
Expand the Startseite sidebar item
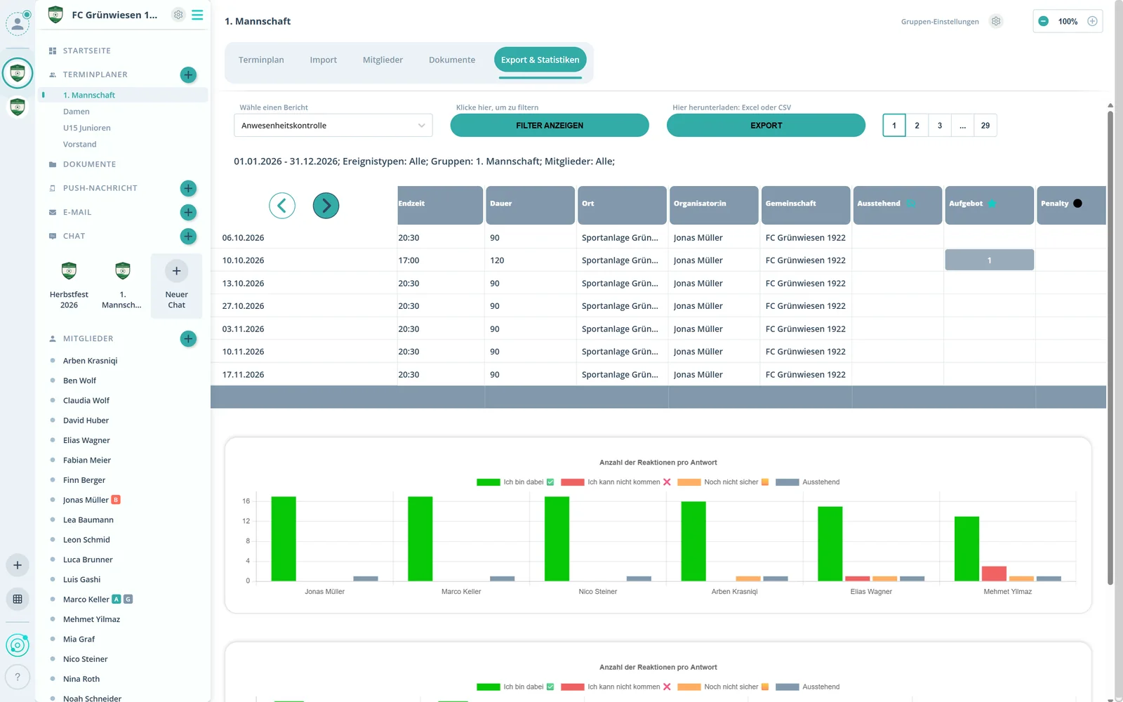tap(86, 51)
